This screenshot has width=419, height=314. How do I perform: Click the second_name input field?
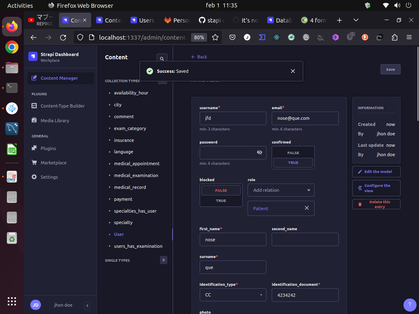pyautogui.click(x=305, y=239)
